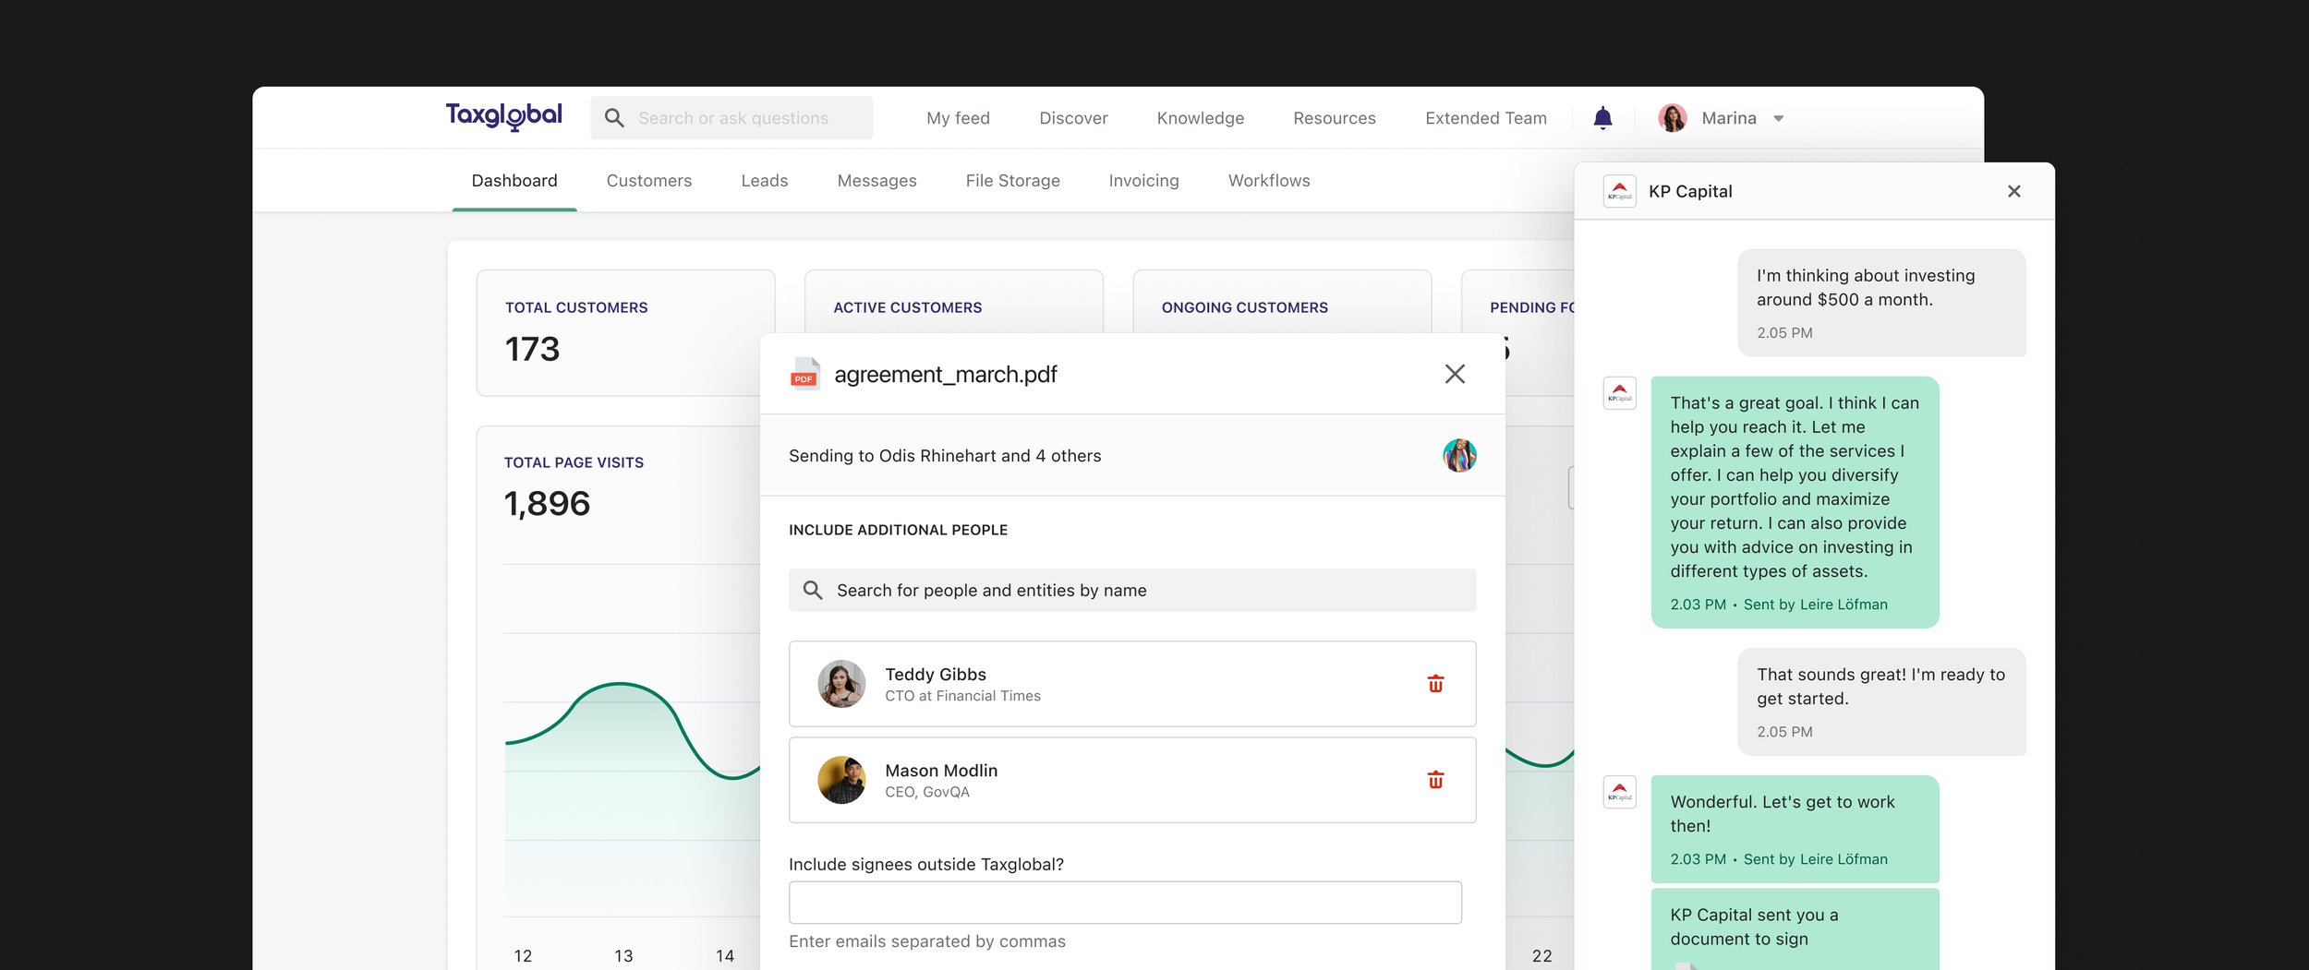
Task: Open the Resources menu item
Action: point(1334,118)
